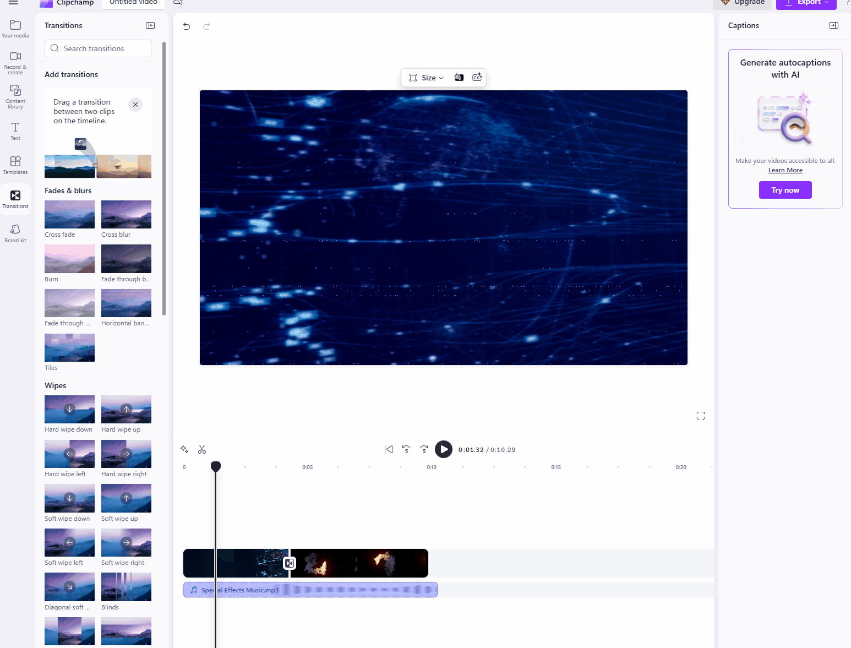851x648 pixels.
Task: Open the hamburger main menu
Action: (x=13, y=3)
